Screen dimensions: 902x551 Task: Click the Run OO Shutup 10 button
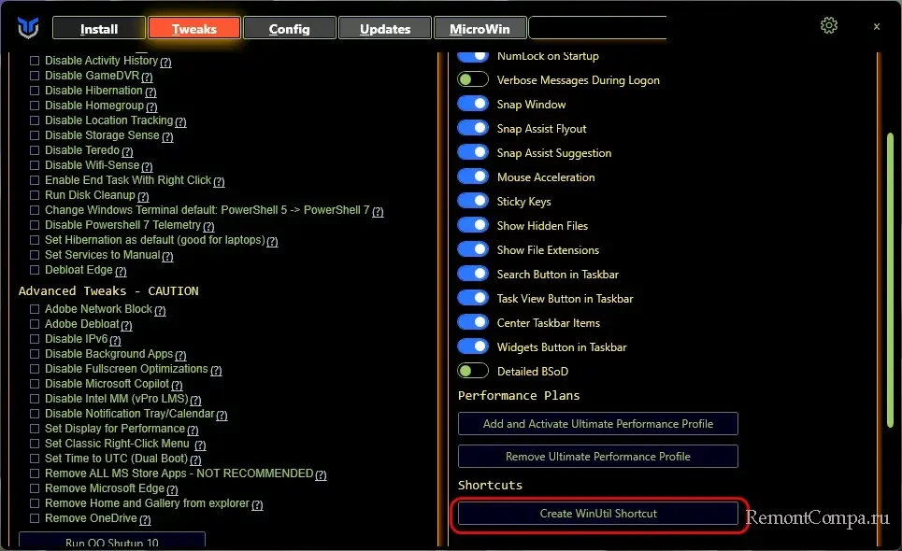[x=111, y=542]
